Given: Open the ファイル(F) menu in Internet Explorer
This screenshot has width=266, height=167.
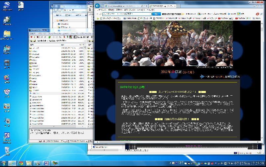Looking at the screenshot, I should 102,10.
